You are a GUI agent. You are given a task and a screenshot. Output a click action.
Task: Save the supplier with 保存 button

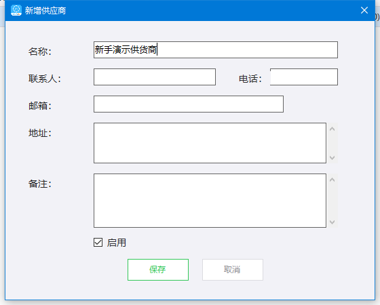(158, 270)
